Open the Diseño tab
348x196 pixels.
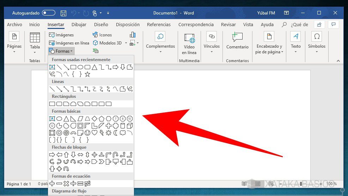(101, 24)
